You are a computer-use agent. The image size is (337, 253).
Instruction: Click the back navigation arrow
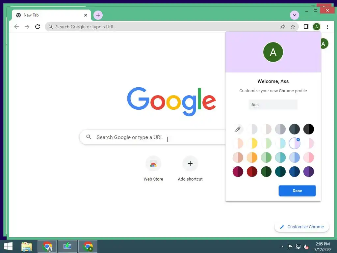click(x=16, y=27)
